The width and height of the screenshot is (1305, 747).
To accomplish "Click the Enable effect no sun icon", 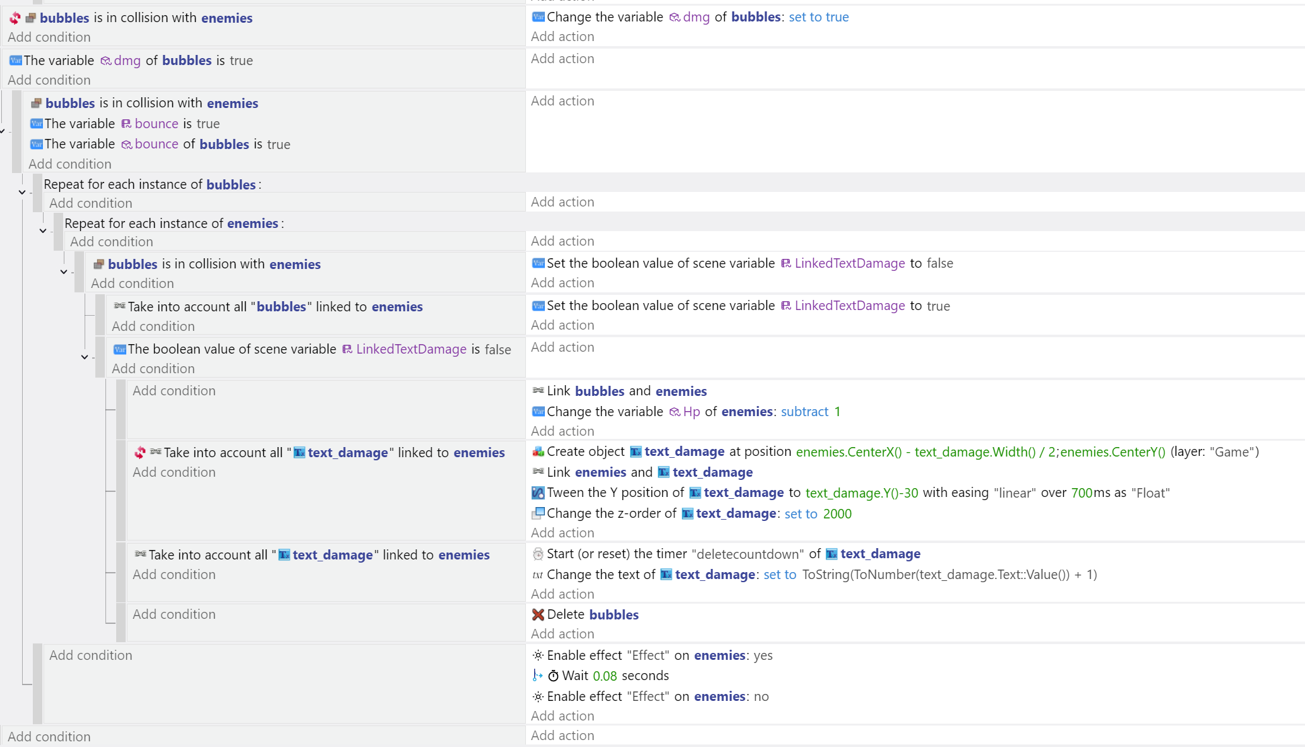I will pos(538,696).
